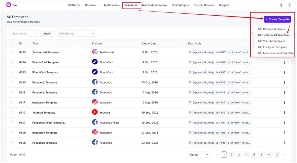This screenshot has width=297, height=163.
Task: Choose Add Reviews Template option
Action: 271,29
